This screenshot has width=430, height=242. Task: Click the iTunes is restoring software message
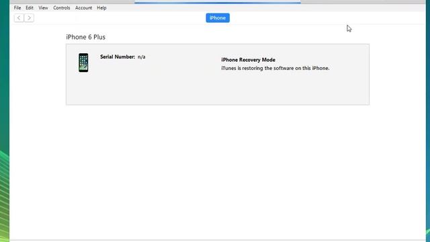[x=275, y=69]
